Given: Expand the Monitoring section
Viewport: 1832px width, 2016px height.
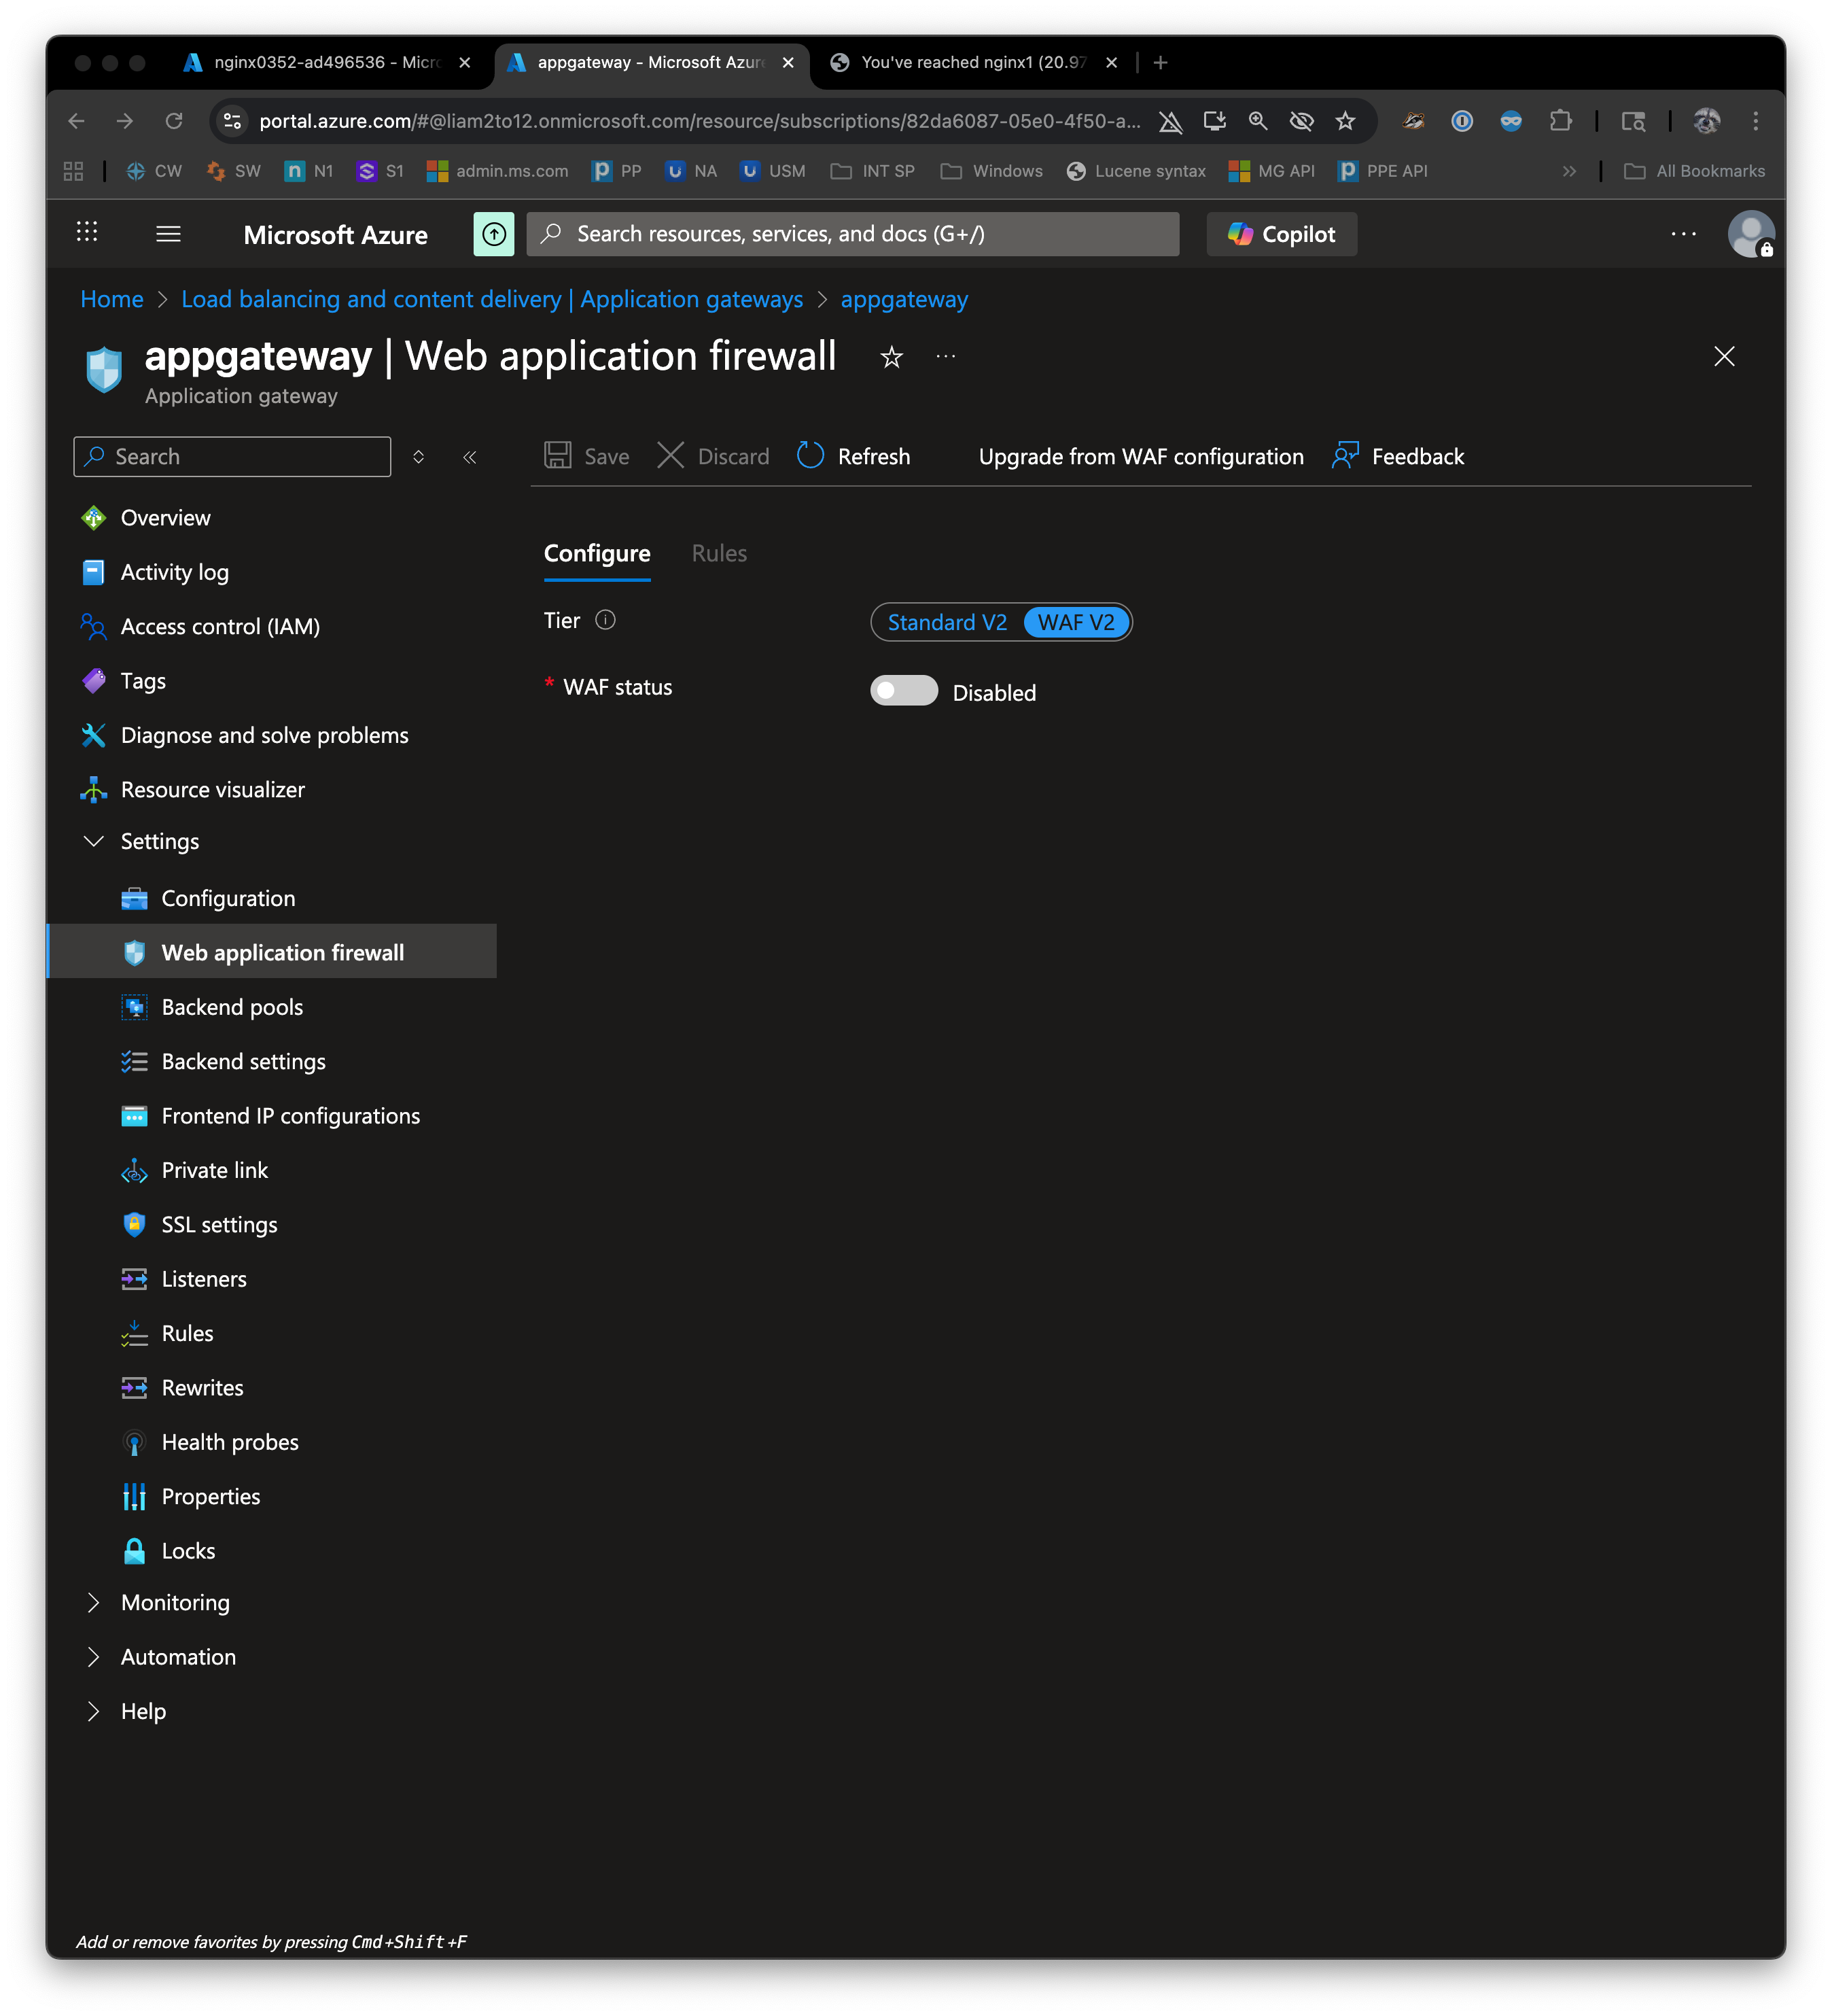Looking at the screenshot, I should 94,1603.
